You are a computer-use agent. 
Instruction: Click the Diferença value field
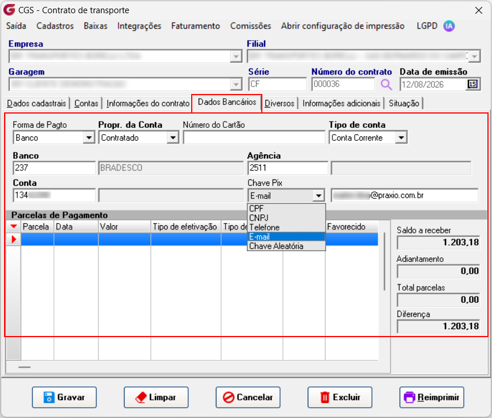439,326
